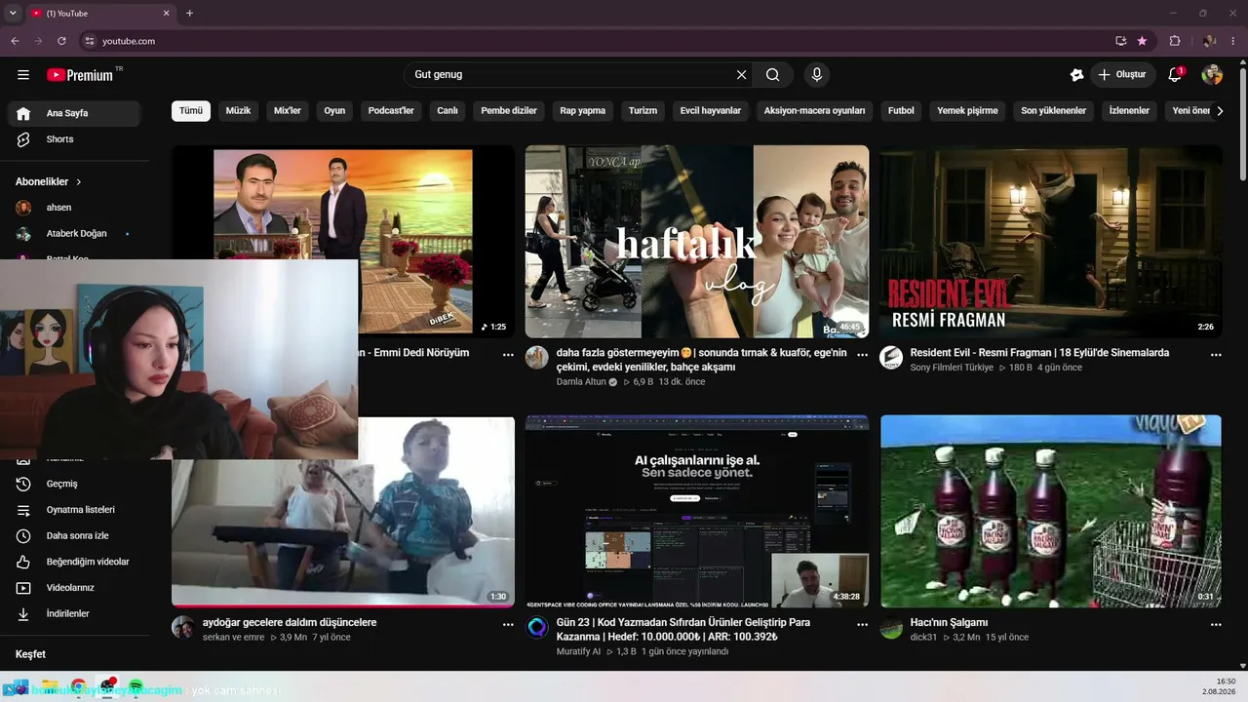Open the YouTube guide hamburger menu

click(23, 75)
